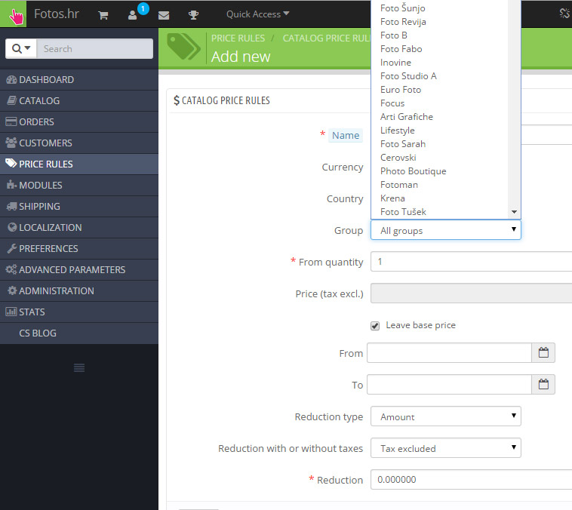This screenshot has width=572, height=510.
Task: Select Fotoman group option
Action: [439, 185]
